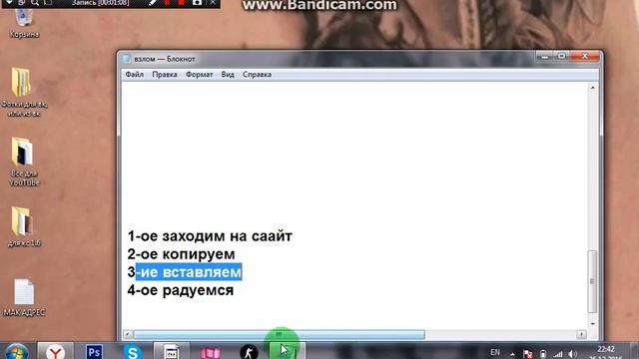Screen dimensions: 639x359
Task: Open the Файл menu in Notepad
Action: tap(135, 75)
